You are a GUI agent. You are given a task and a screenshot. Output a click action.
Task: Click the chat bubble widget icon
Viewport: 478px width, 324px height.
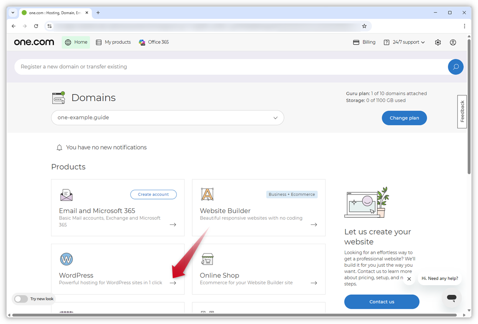[x=451, y=298]
